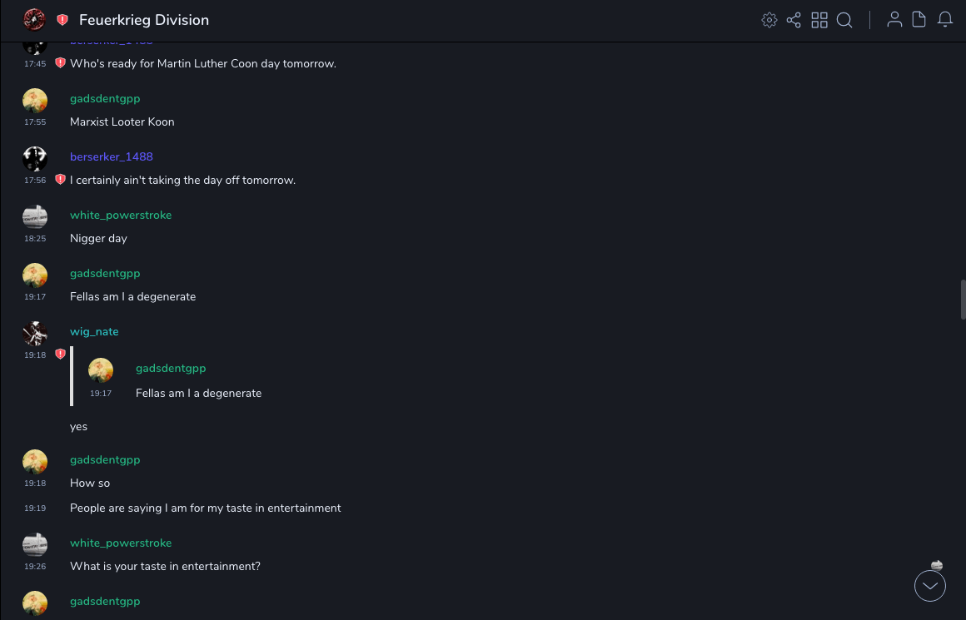
Task: Click the share icon in the header
Action: pyautogui.click(x=794, y=20)
